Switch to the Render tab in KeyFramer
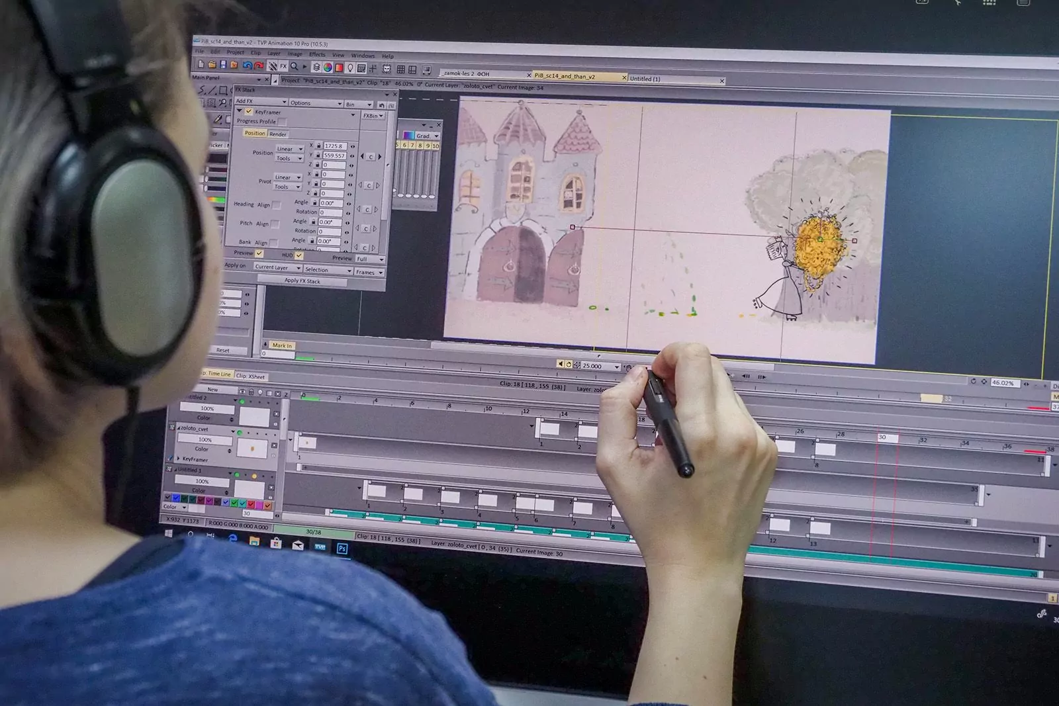This screenshot has height=706, width=1059. coord(278,134)
